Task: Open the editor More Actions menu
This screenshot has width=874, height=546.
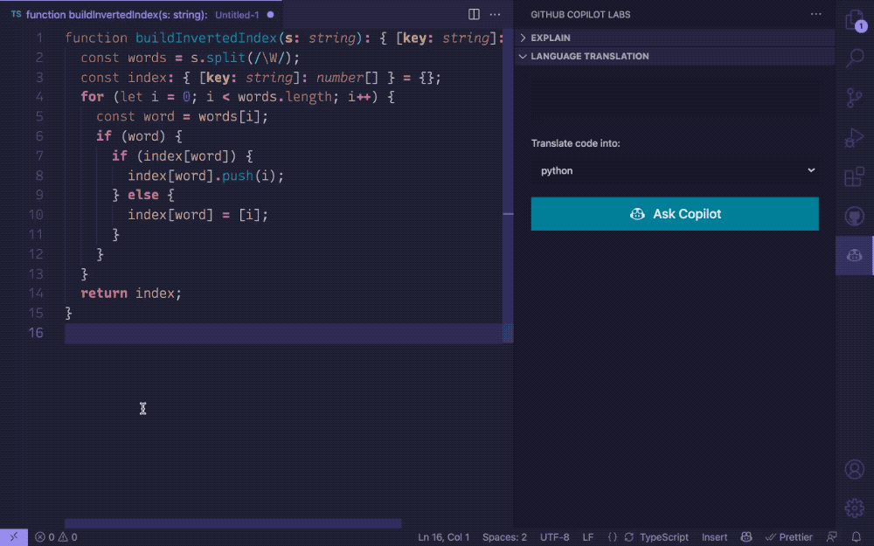Action: click(495, 15)
